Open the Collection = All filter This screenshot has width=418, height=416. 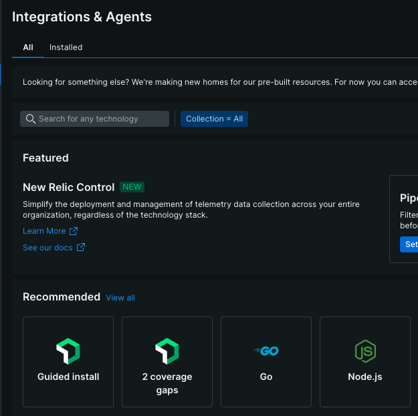point(214,119)
